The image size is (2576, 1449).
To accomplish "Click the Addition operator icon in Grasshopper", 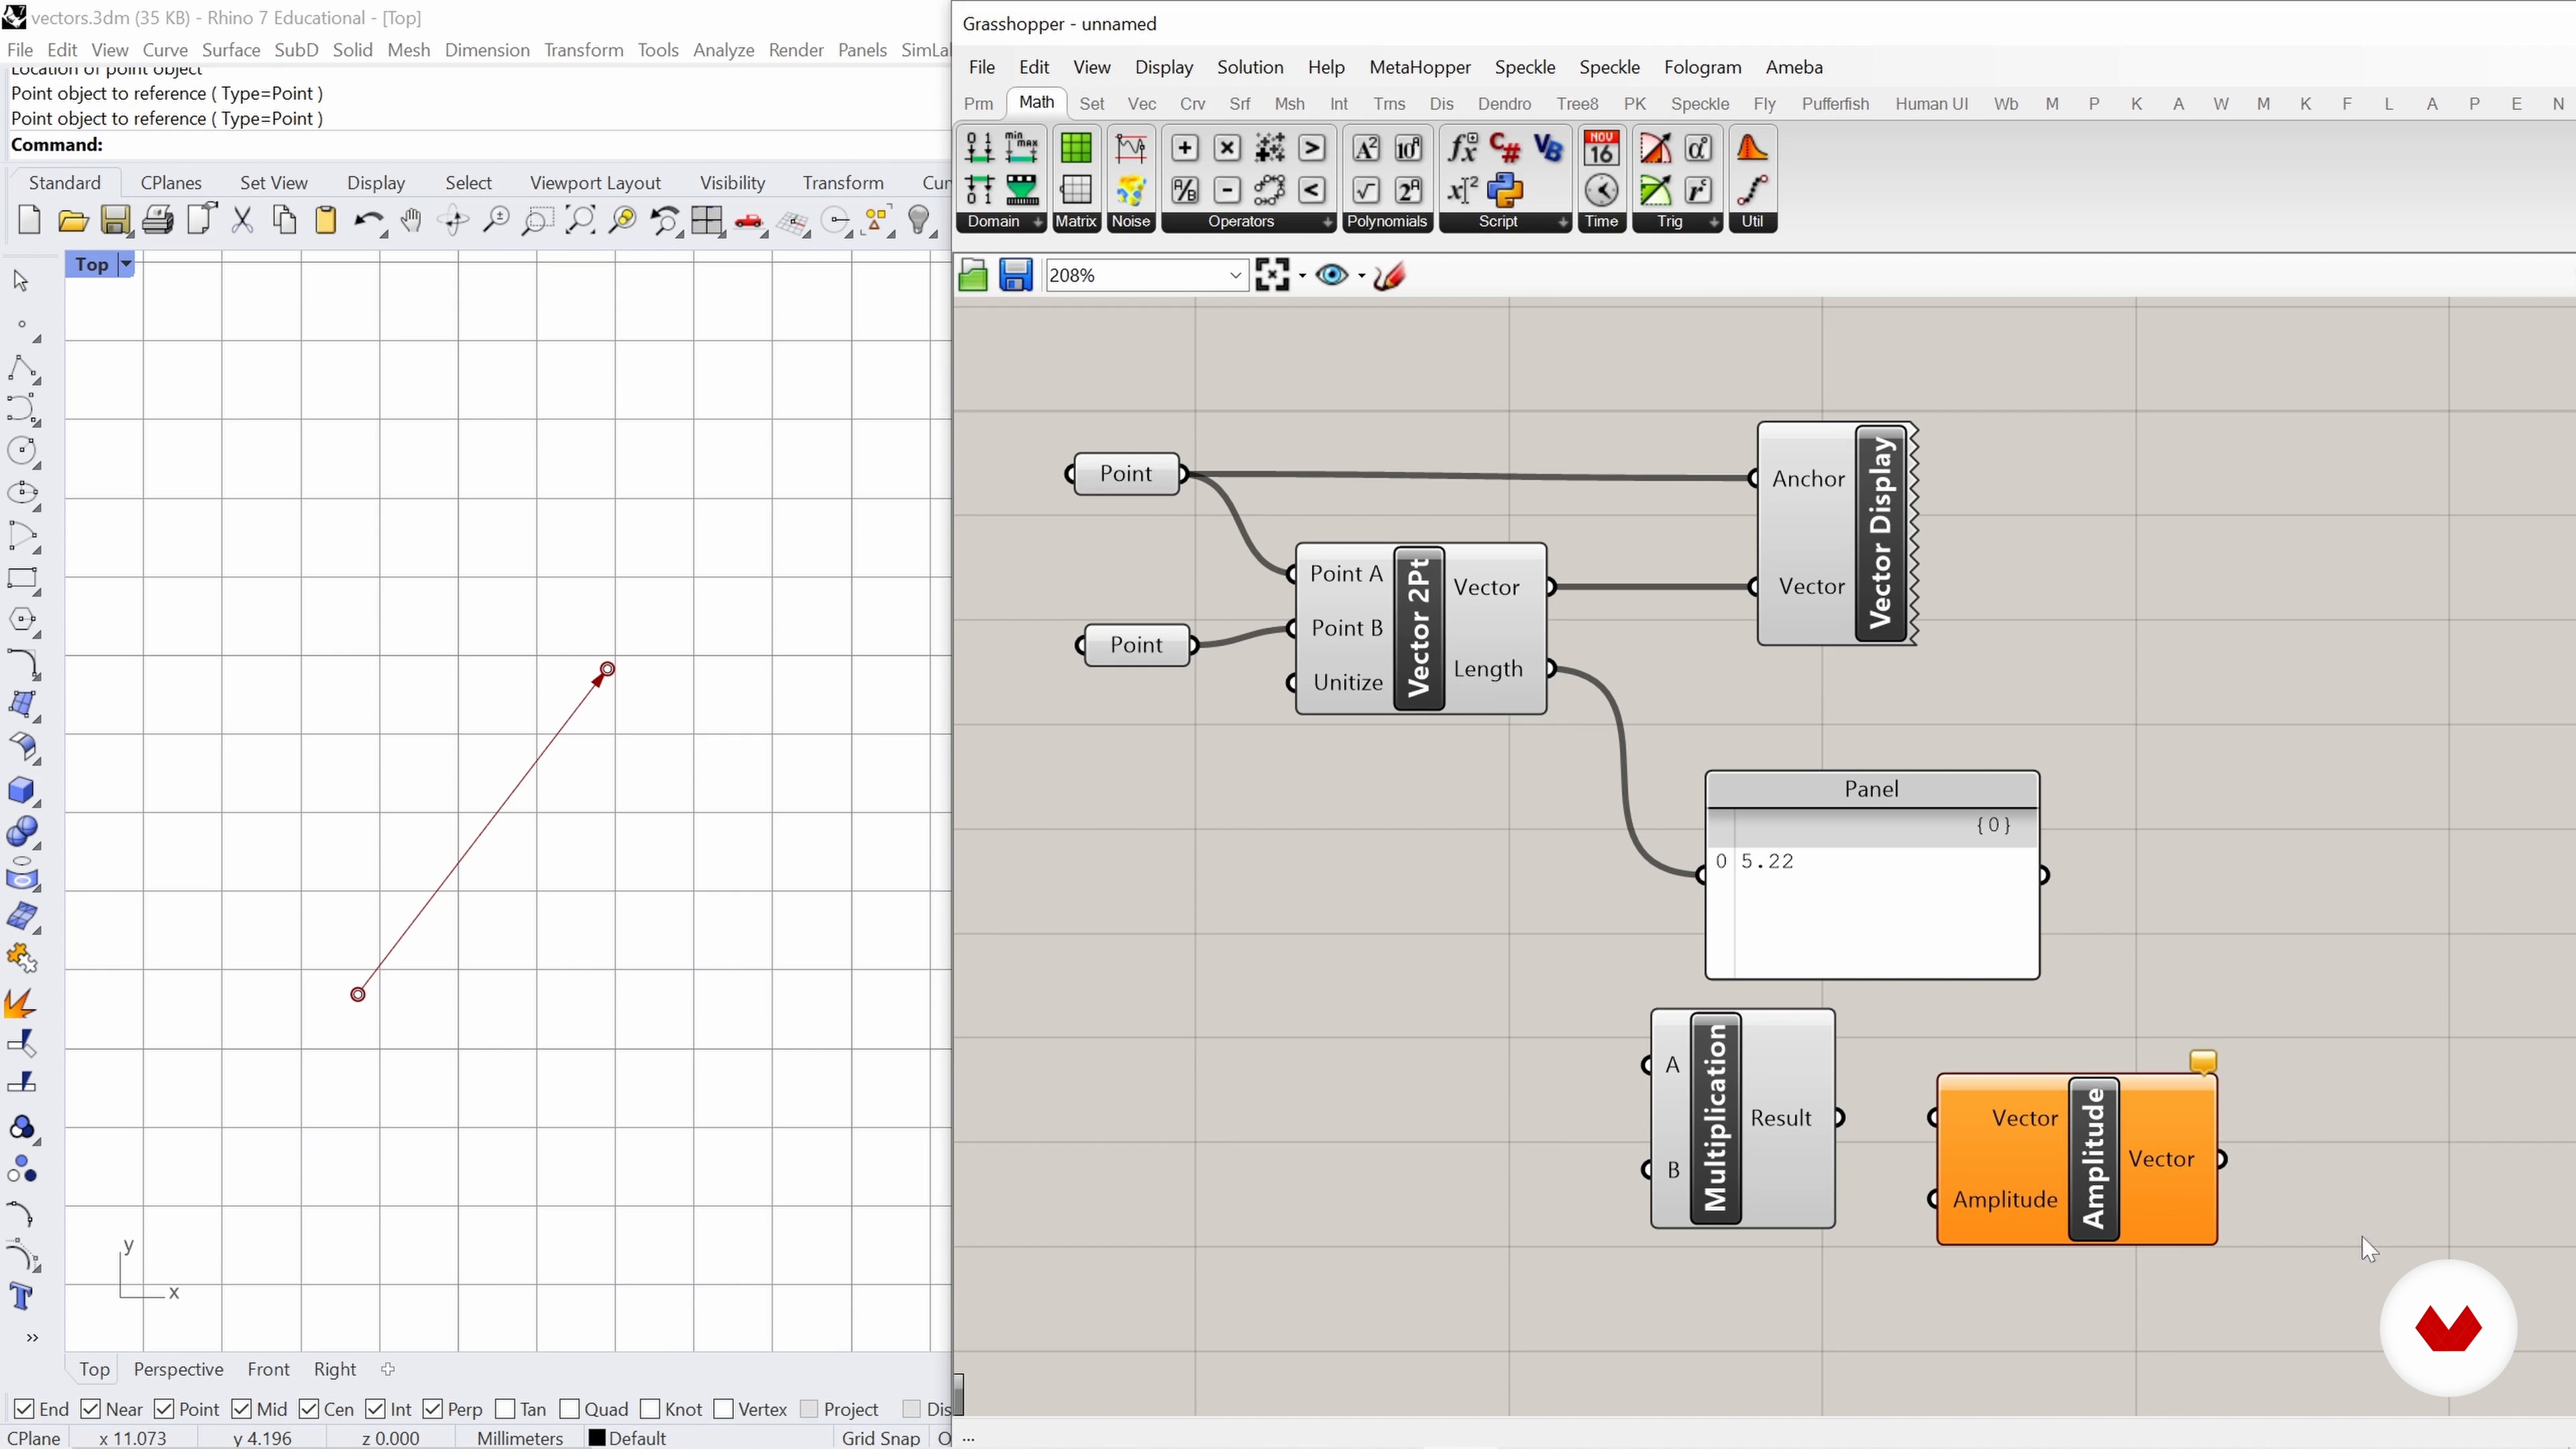I will (x=1184, y=149).
